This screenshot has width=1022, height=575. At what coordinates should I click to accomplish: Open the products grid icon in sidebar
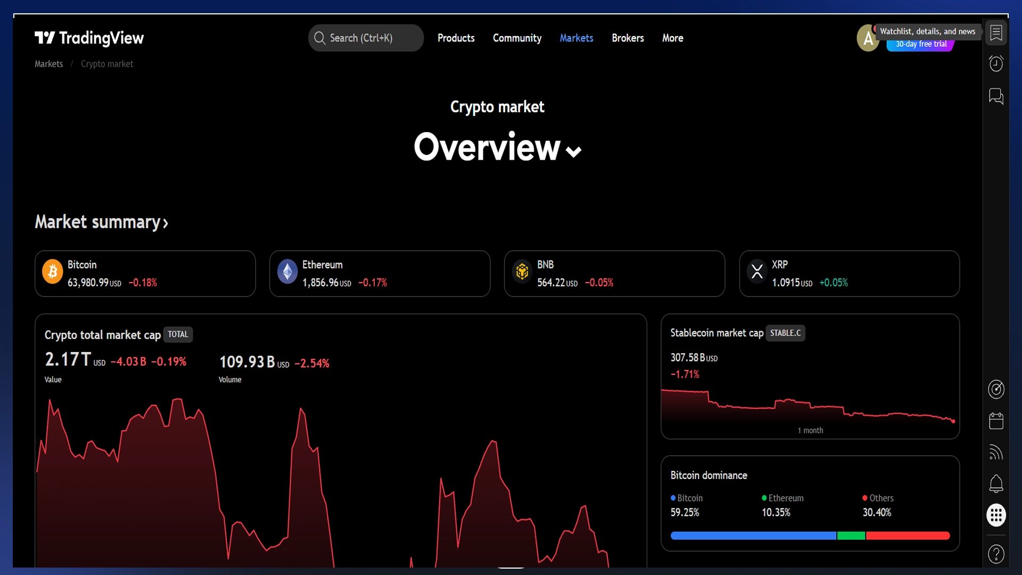(996, 515)
